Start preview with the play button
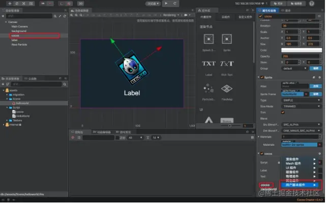Image resolution: width=327 pixels, height=204 pixels. (166, 4)
